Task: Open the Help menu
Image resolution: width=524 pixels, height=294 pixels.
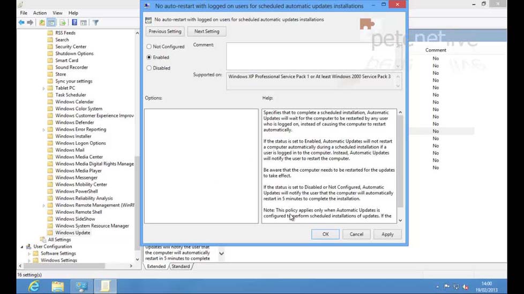Action: [x=73, y=13]
